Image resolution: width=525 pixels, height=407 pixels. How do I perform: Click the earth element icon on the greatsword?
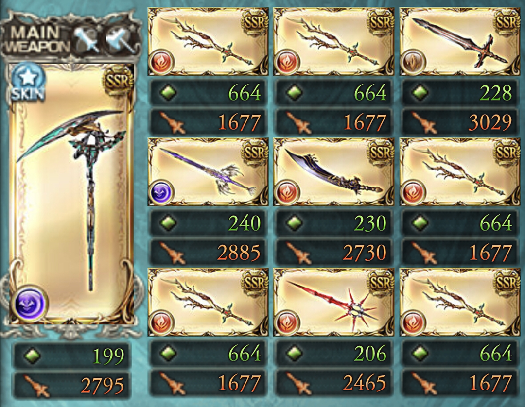413,62
